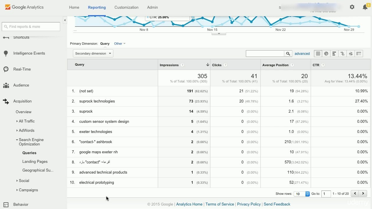
Task: Select the Landing Pages report
Action: (35, 162)
